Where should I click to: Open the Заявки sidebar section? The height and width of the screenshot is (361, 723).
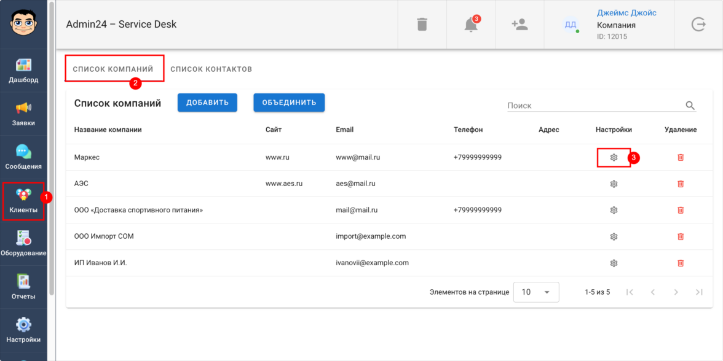pos(23,114)
